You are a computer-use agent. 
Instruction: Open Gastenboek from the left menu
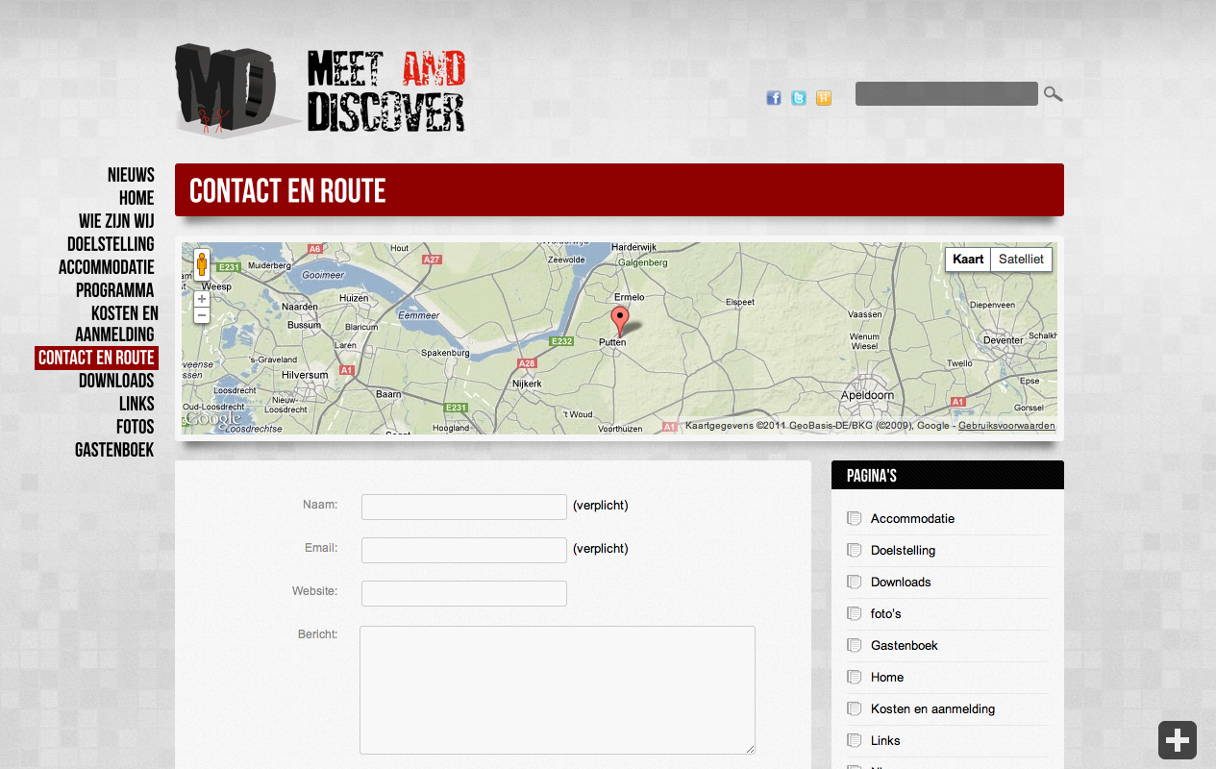[114, 450]
